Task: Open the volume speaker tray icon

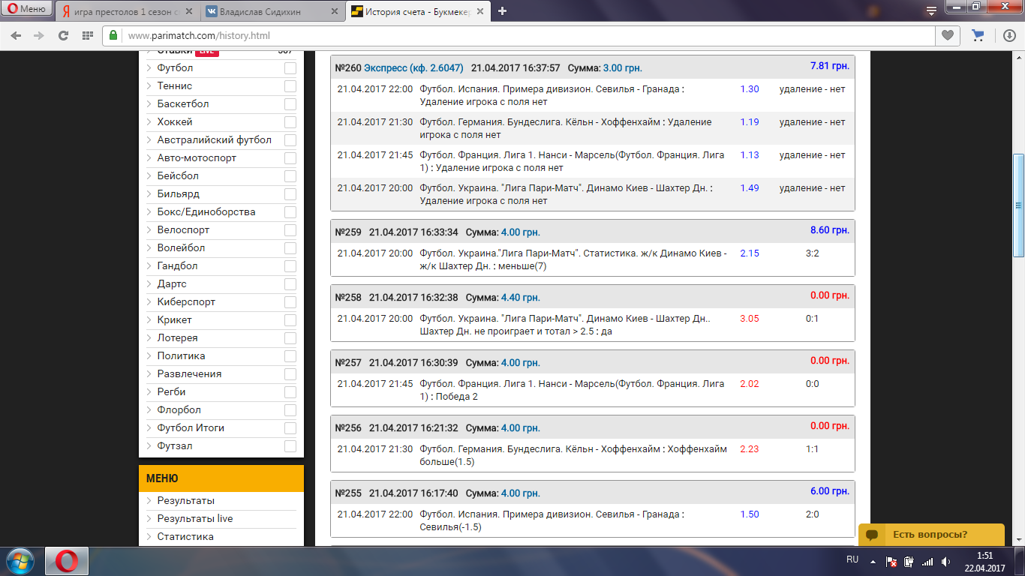Action: 945,561
